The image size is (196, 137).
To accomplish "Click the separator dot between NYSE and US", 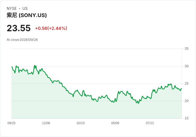I will click(19, 9).
